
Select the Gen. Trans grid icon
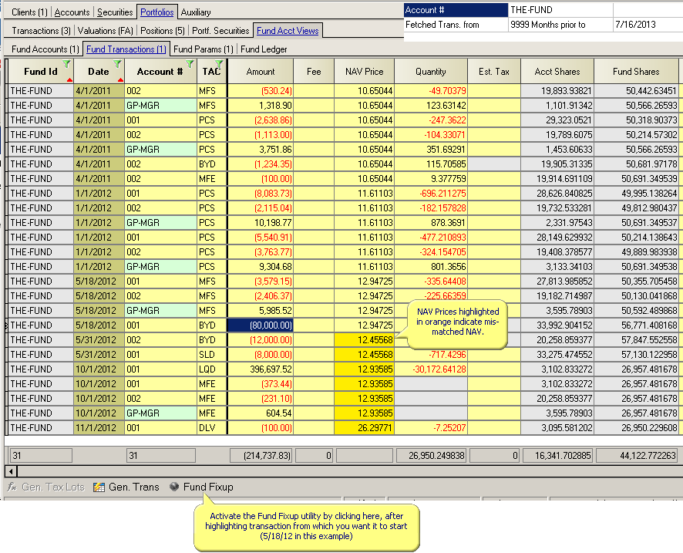pos(98,487)
